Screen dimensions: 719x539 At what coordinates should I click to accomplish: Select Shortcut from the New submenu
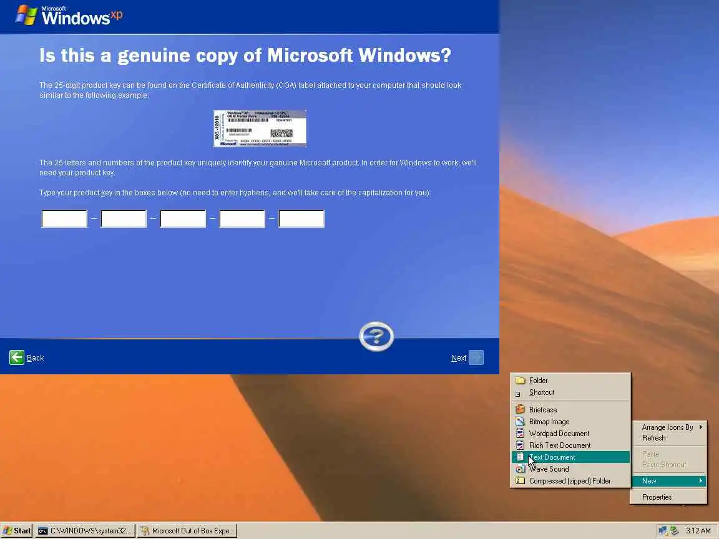[x=570, y=392]
